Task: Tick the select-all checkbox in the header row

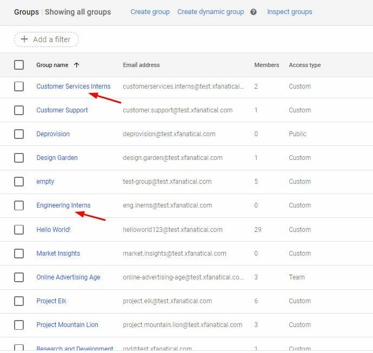Action: point(19,65)
